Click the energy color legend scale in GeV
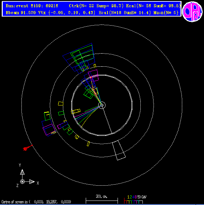The width and height of the screenshot is (204, 205). click(x=135, y=199)
